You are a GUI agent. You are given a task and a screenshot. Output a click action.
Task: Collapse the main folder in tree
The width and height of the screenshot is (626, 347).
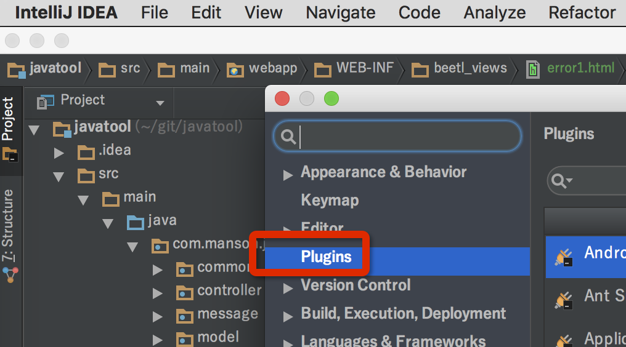[83, 200]
